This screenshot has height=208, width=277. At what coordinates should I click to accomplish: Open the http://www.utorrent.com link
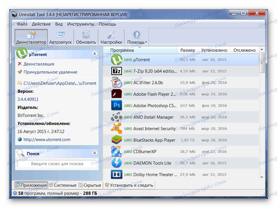(x=47, y=140)
